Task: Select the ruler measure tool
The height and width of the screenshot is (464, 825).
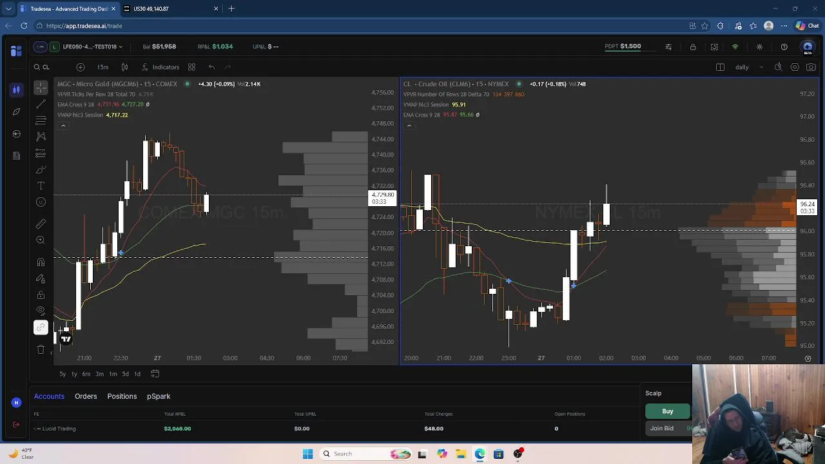Action: tap(41, 224)
